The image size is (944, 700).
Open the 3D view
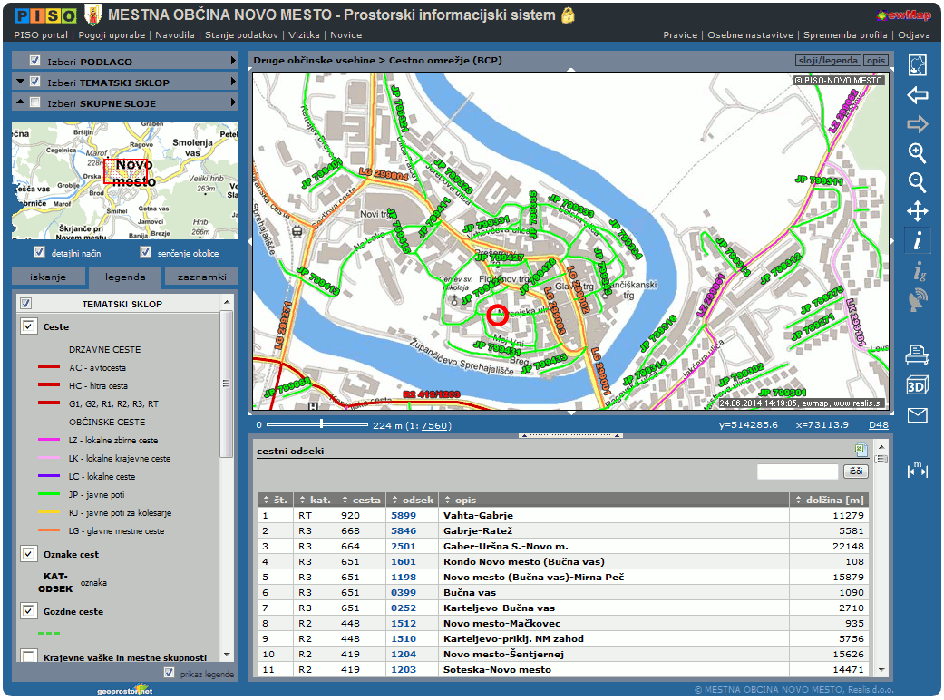pos(918,385)
